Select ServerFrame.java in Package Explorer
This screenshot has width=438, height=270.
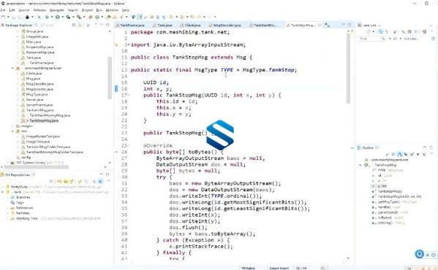click(x=39, y=105)
